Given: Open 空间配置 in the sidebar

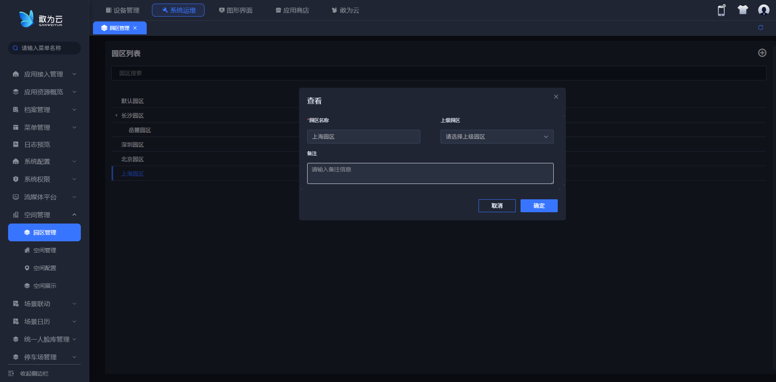Looking at the screenshot, I should tap(44, 268).
